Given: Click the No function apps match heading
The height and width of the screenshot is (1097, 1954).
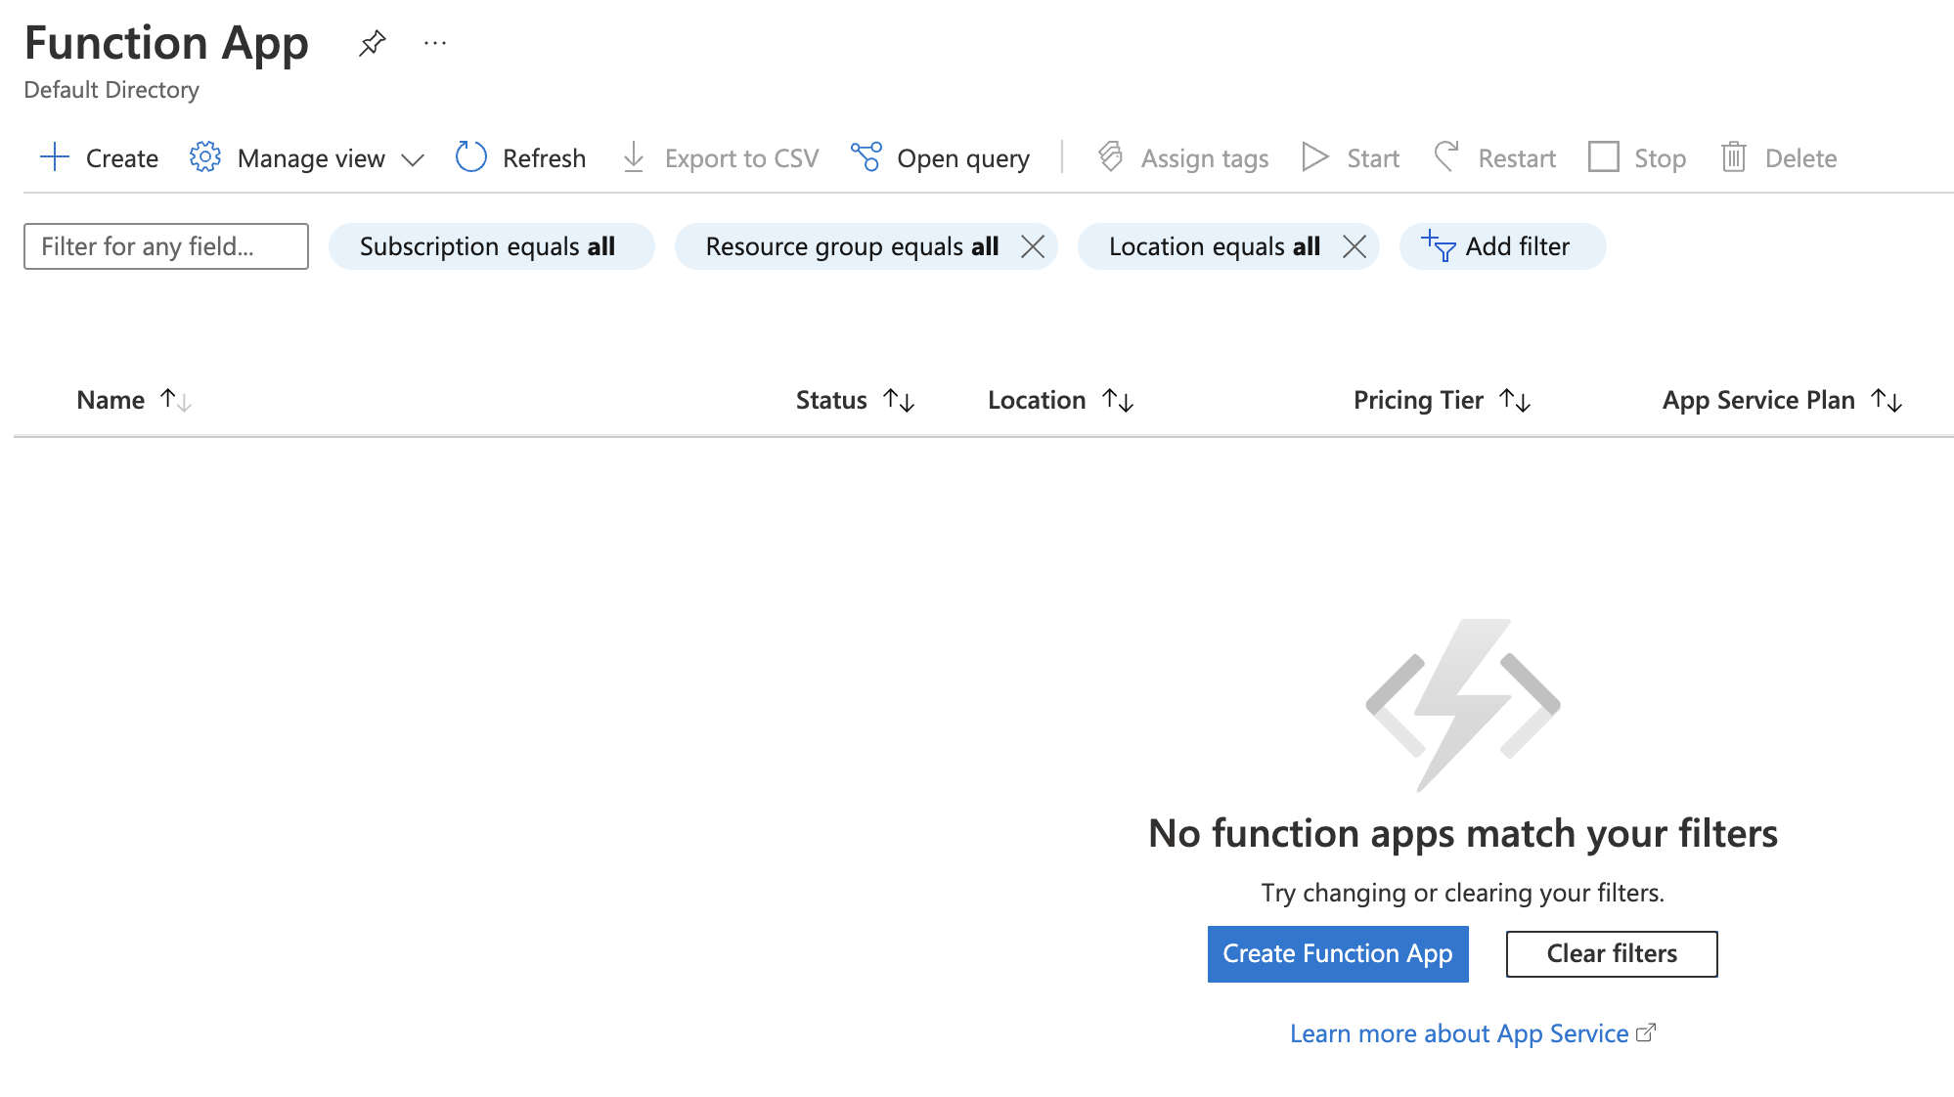Looking at the screenshot, I should (x=1463, y=833).
